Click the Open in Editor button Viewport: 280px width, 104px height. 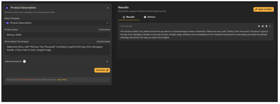263,10
